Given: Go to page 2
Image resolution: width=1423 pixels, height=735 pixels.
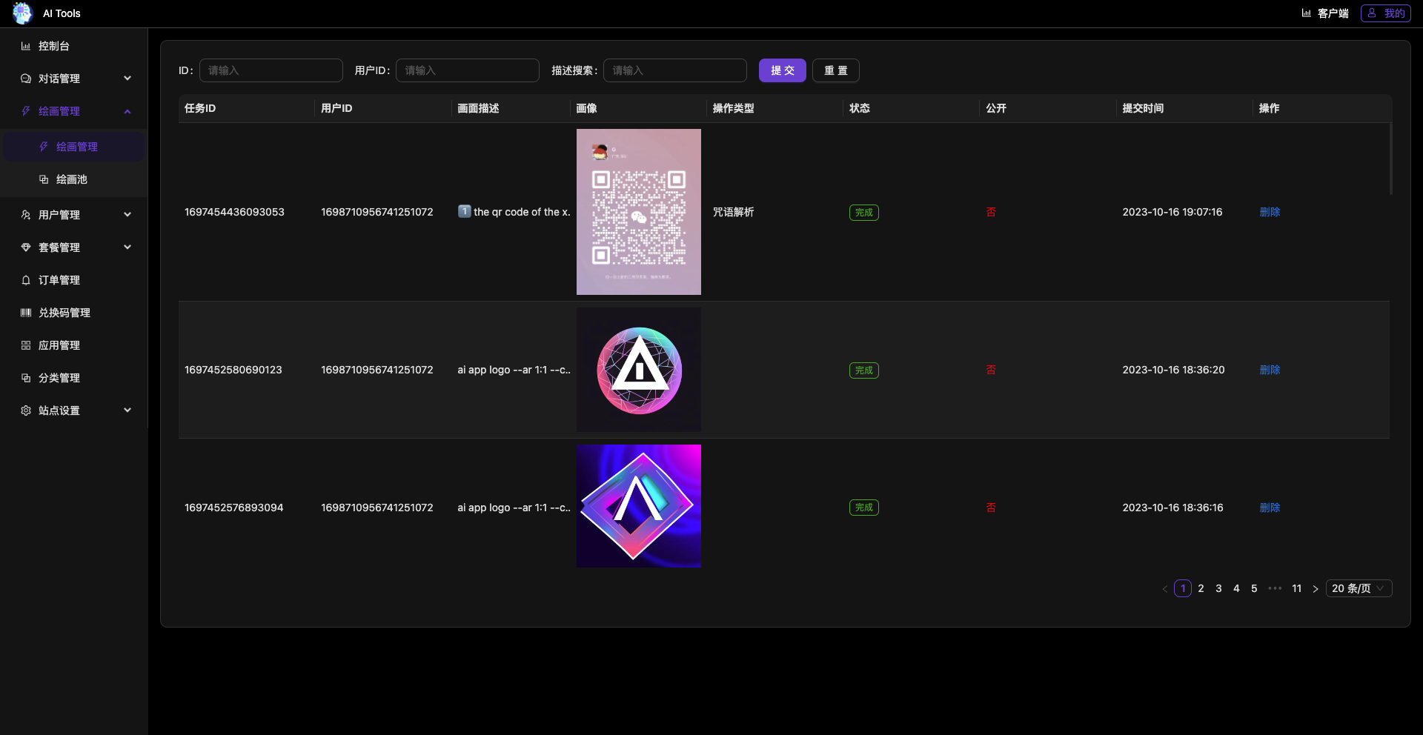Looking at the screenshot, I should click(x=1201, y=588).
